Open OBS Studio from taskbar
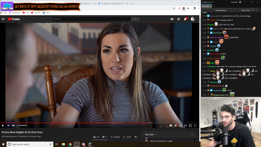261x147 pixels. click(x=77, y=144)
